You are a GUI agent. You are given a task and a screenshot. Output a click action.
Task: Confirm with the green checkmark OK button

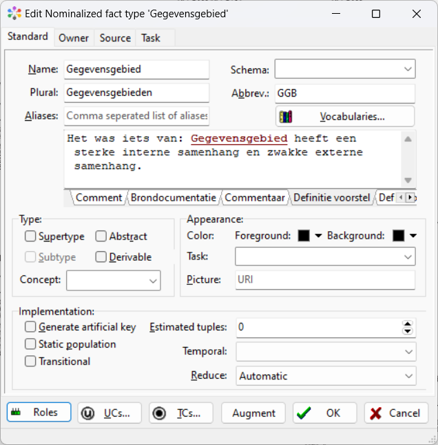pos(324,413)
